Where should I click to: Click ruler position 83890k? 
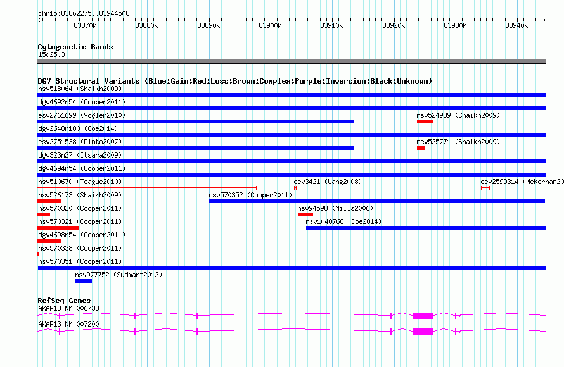[x=208, y=25]
